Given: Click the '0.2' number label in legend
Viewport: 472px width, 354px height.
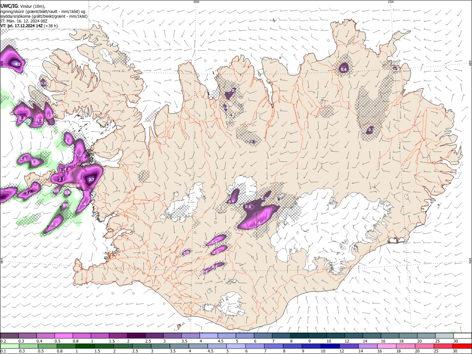Looking at the screenshot, I should [3, 341].
